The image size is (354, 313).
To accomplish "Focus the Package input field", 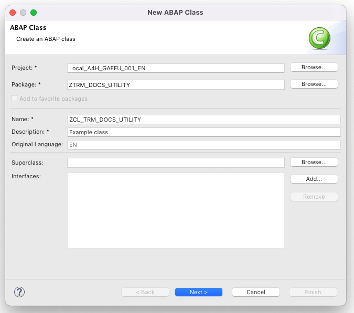I will click(176, 85).
